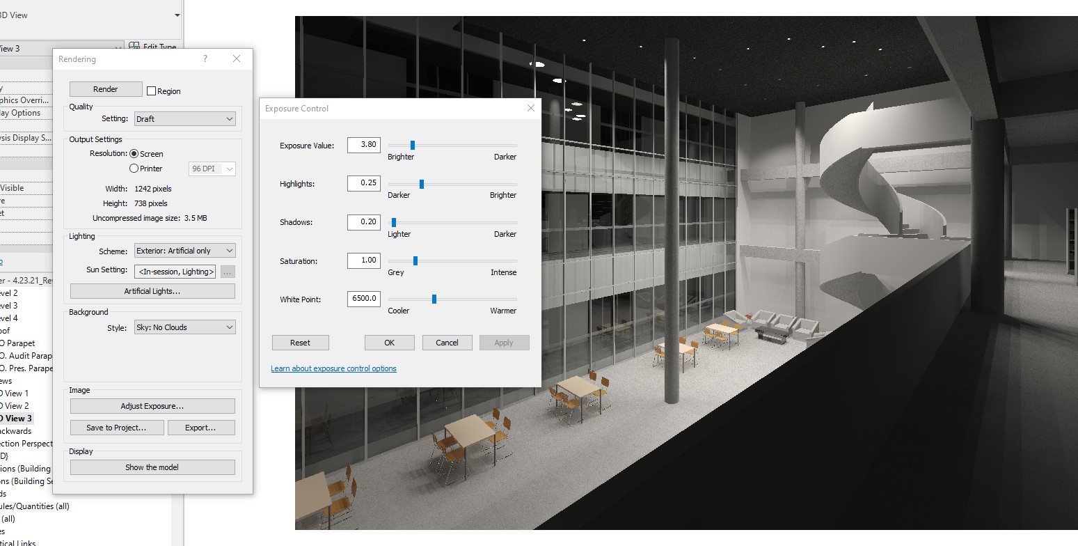Open the Background Style dropdown
Image resolution: width=1078 pixels, height=546 pixels.
click(x=184, y=327)
